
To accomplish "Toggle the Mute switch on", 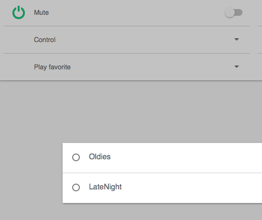I will [234, 12].
